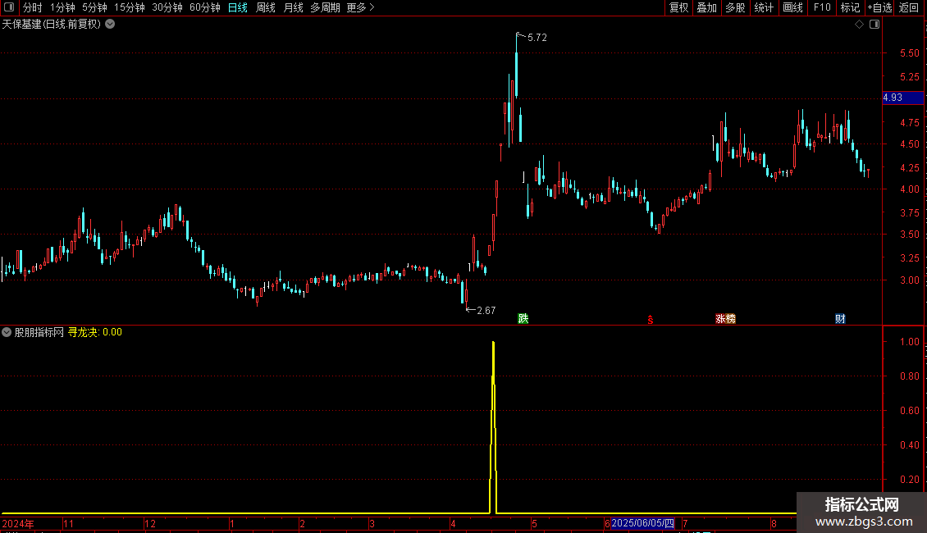927x533 pixels.
Task: Switch to 1分钟 period
Action: point(62,7)
